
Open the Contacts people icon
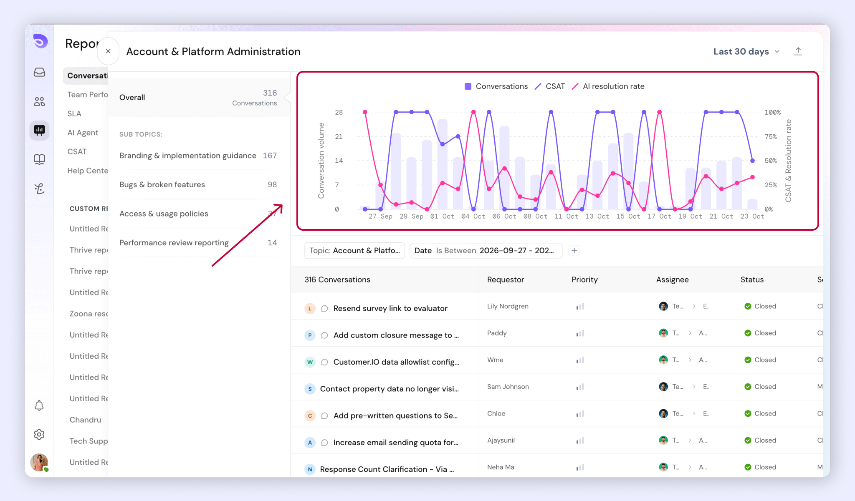click(x=39, y=101)
